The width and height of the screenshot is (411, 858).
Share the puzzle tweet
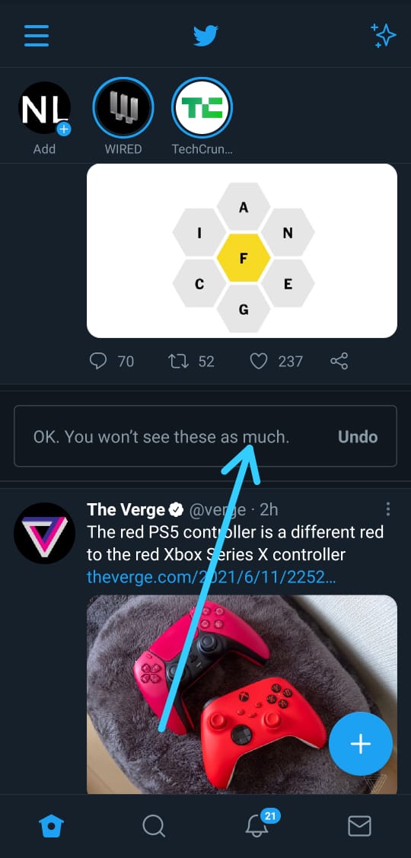coord(339,361)
